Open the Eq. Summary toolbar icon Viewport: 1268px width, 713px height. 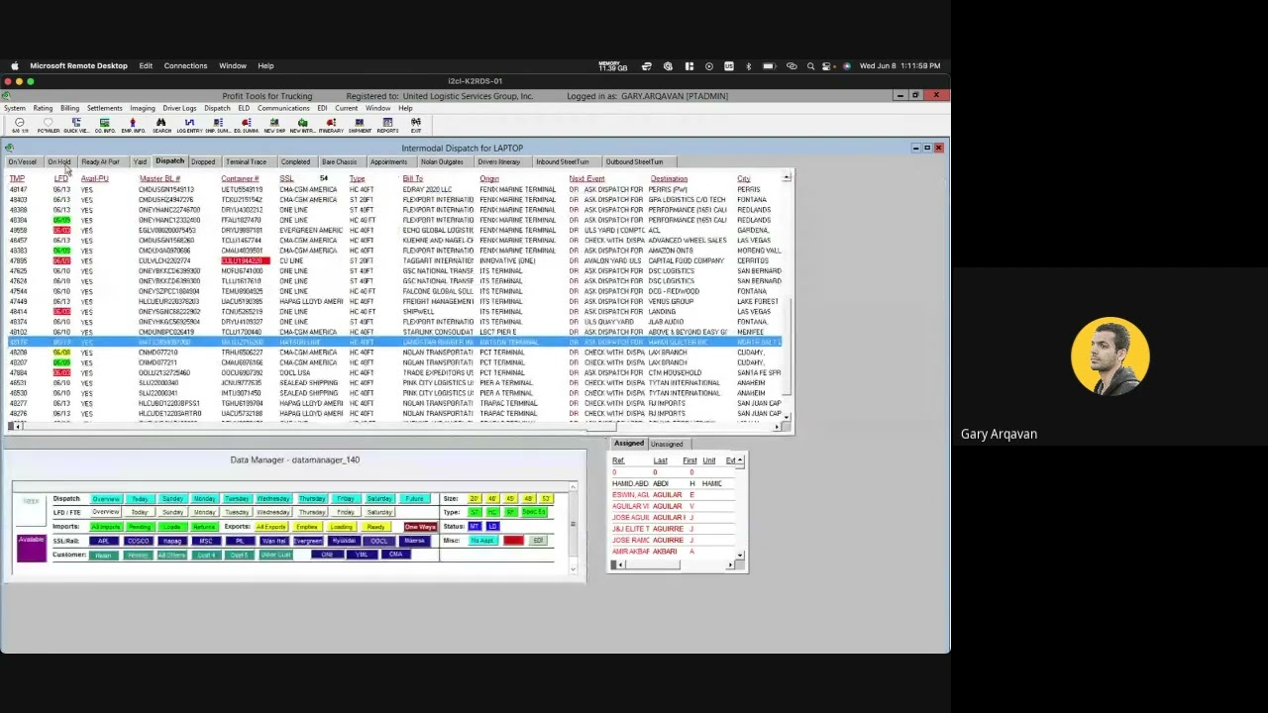click(246, 125)
